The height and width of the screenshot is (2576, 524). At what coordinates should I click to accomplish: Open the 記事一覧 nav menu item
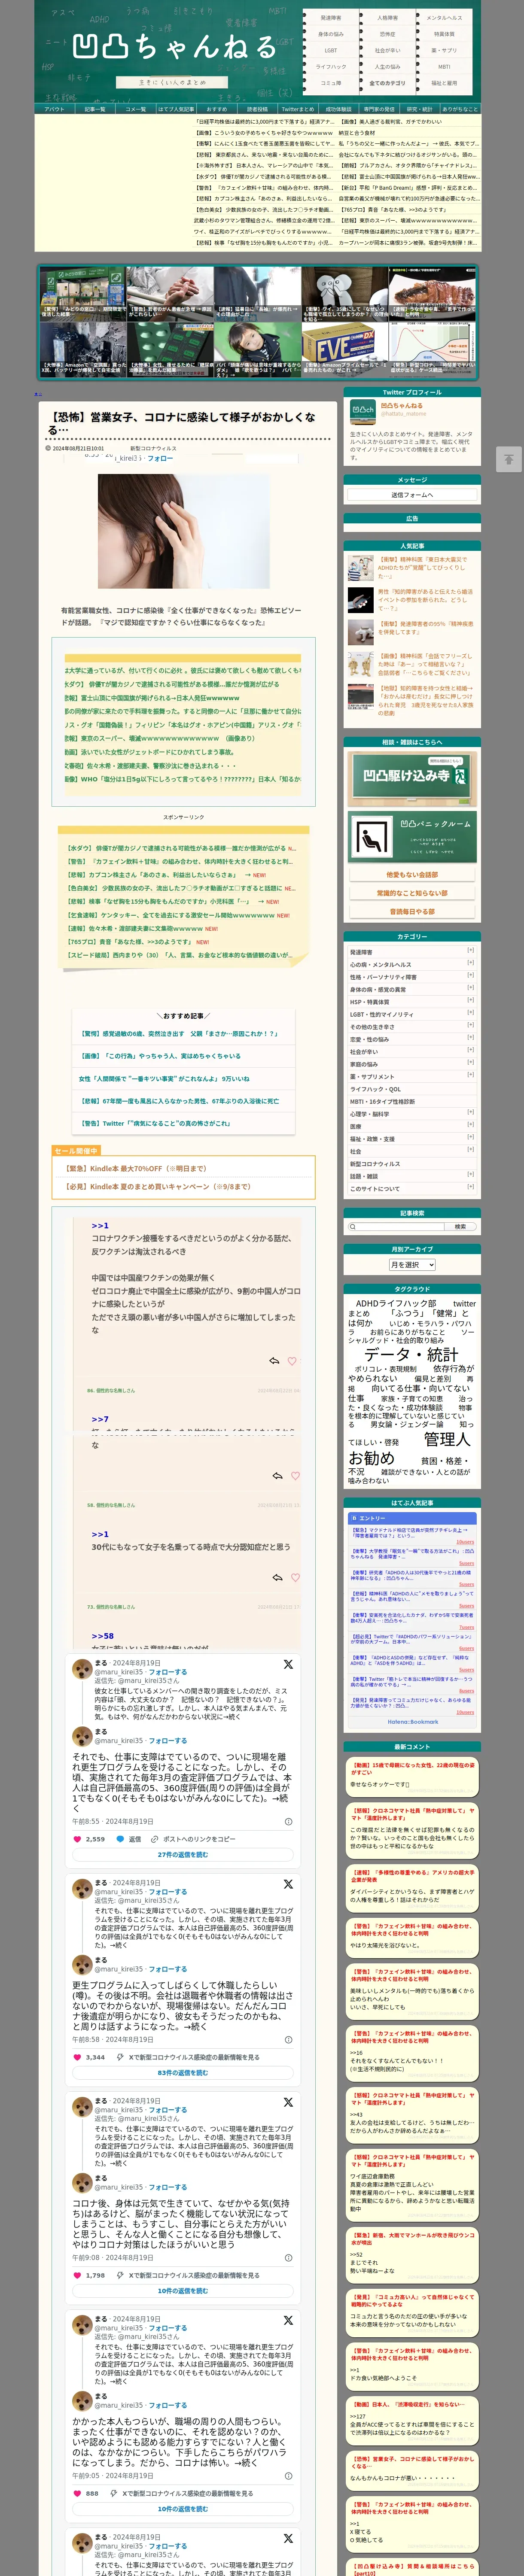point(95,109)
